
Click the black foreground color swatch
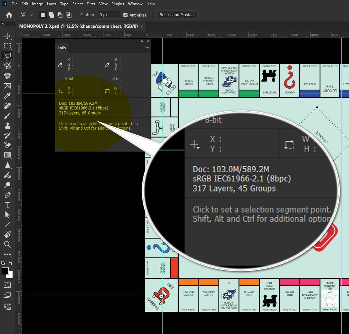point(5,271)
